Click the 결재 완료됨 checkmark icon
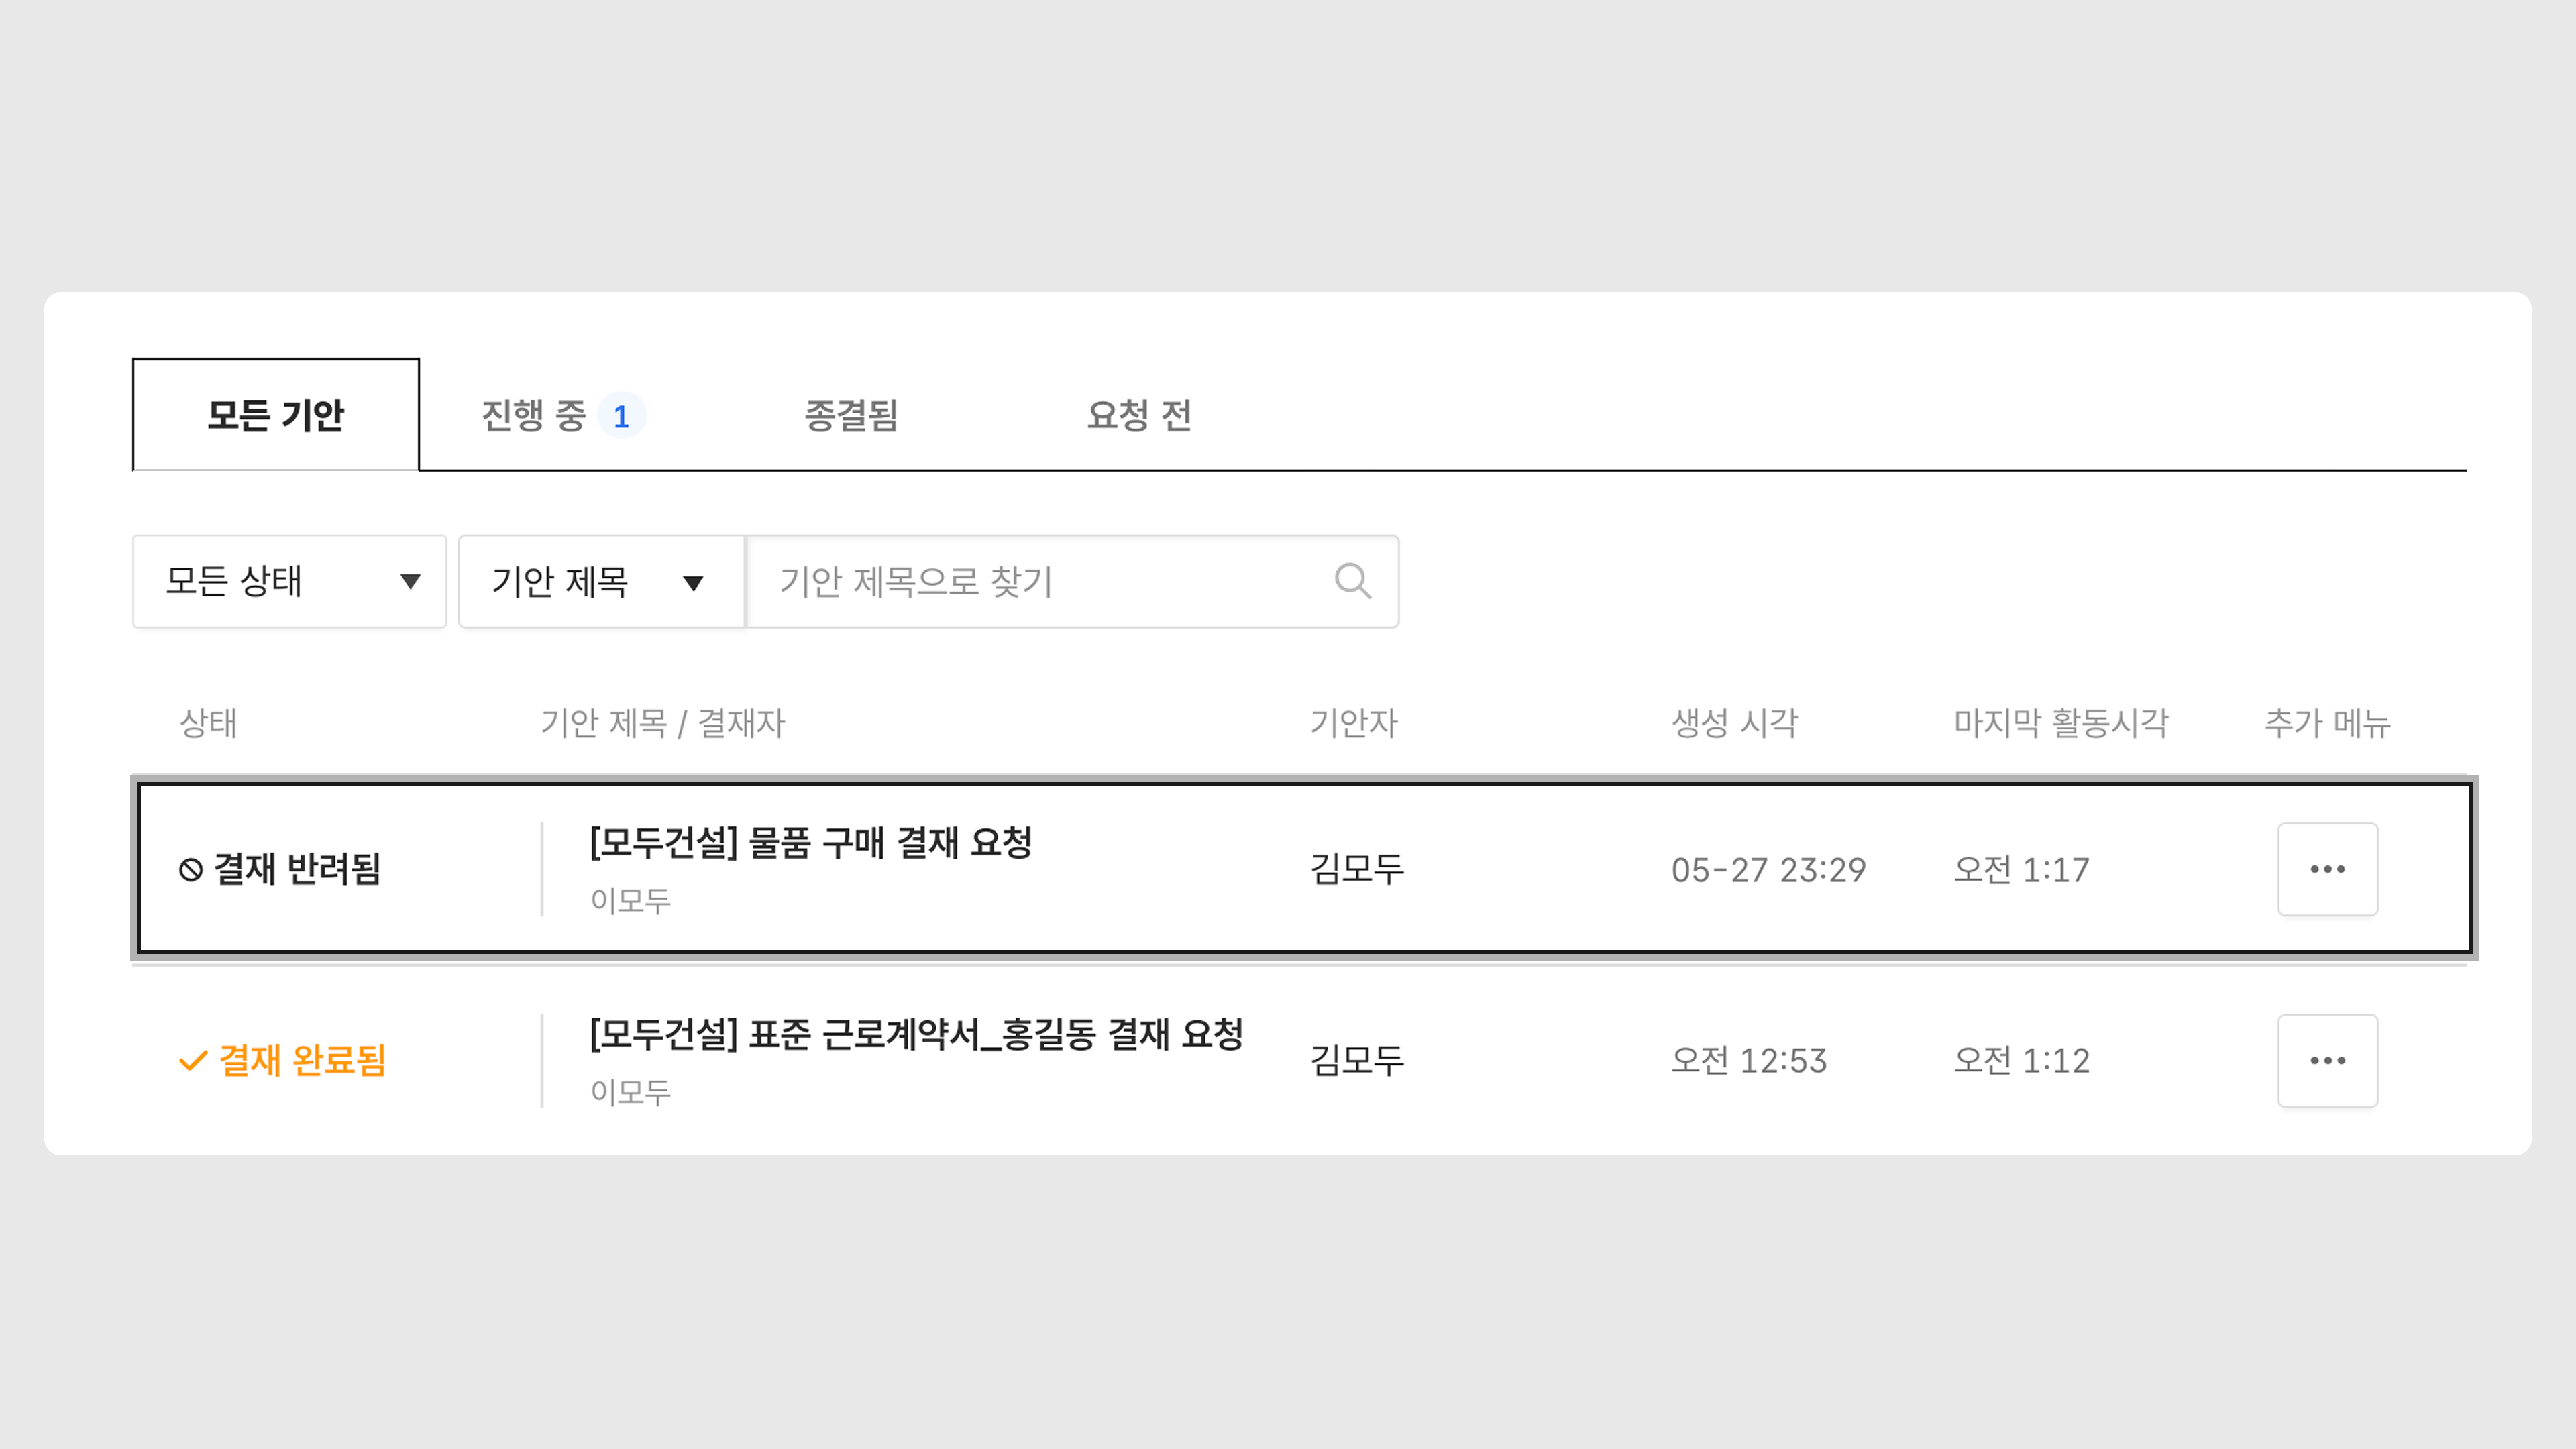 [x=193, y=1060]
